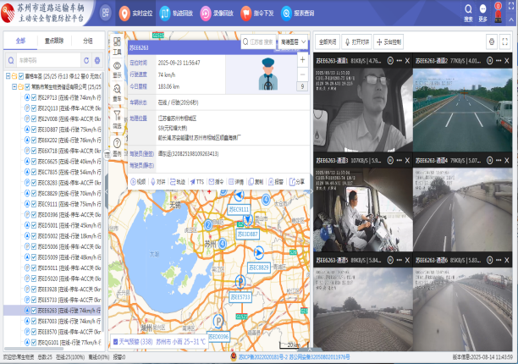Enter fullscreen for the video panel

(x=505, y=41)
